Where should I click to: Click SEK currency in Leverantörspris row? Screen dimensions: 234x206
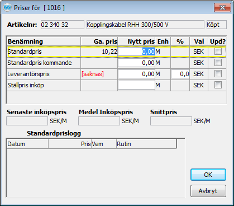[198, 74]
